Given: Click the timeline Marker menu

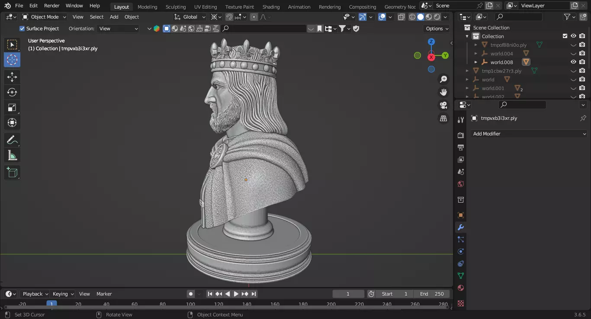Looking at the screenshot, I should (x=104, y=294).
